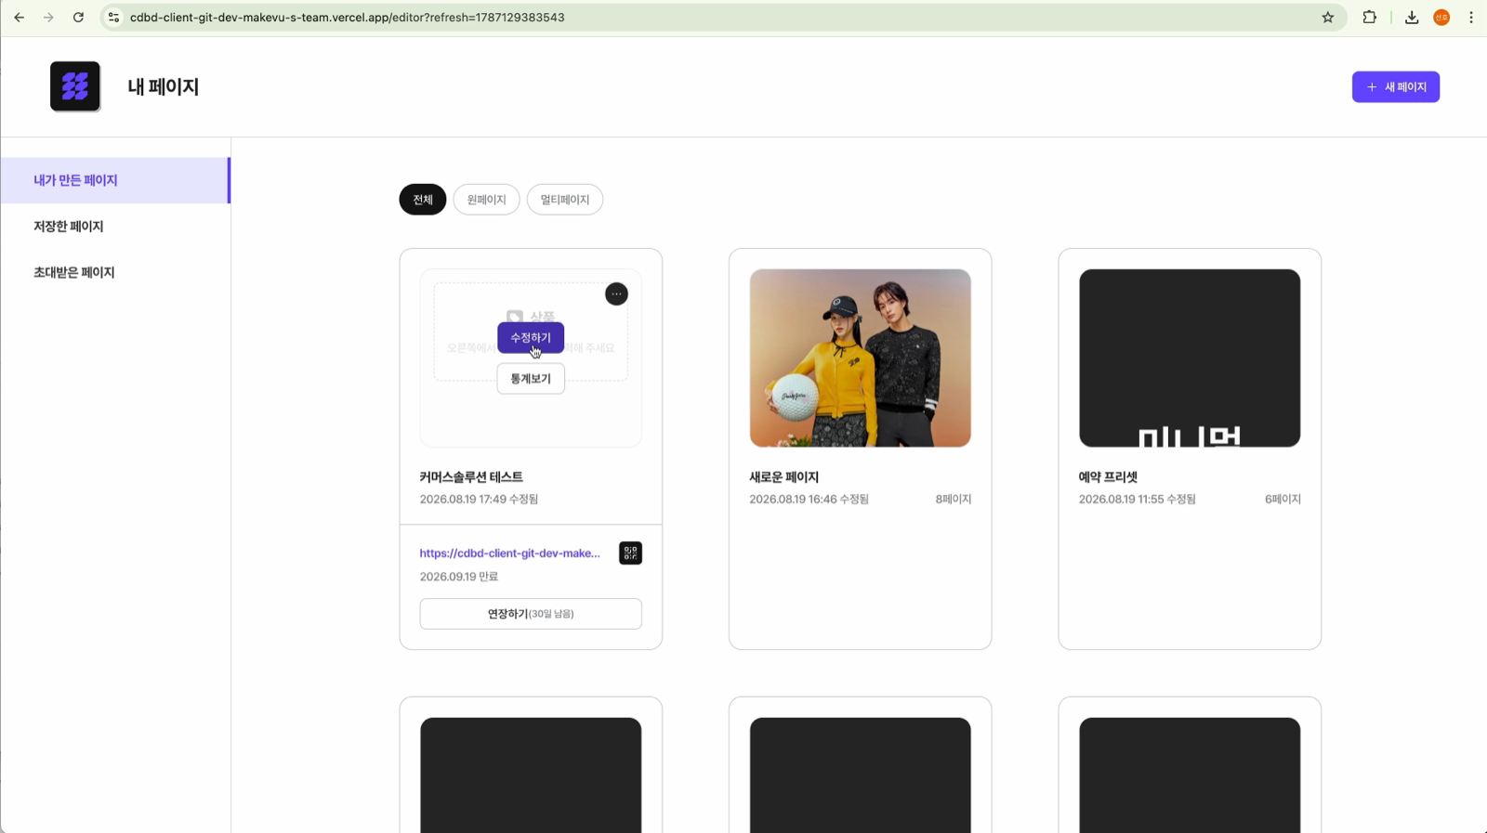Reload the current page
This screenshot has width=1487, height=833.
tap(78, 18)
